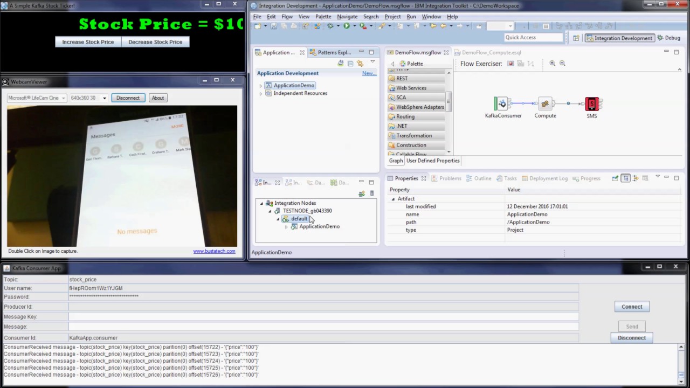This screenshot has height=388, width=690.
Task: Click the Quick Access search field
Action: click(533, 38)
